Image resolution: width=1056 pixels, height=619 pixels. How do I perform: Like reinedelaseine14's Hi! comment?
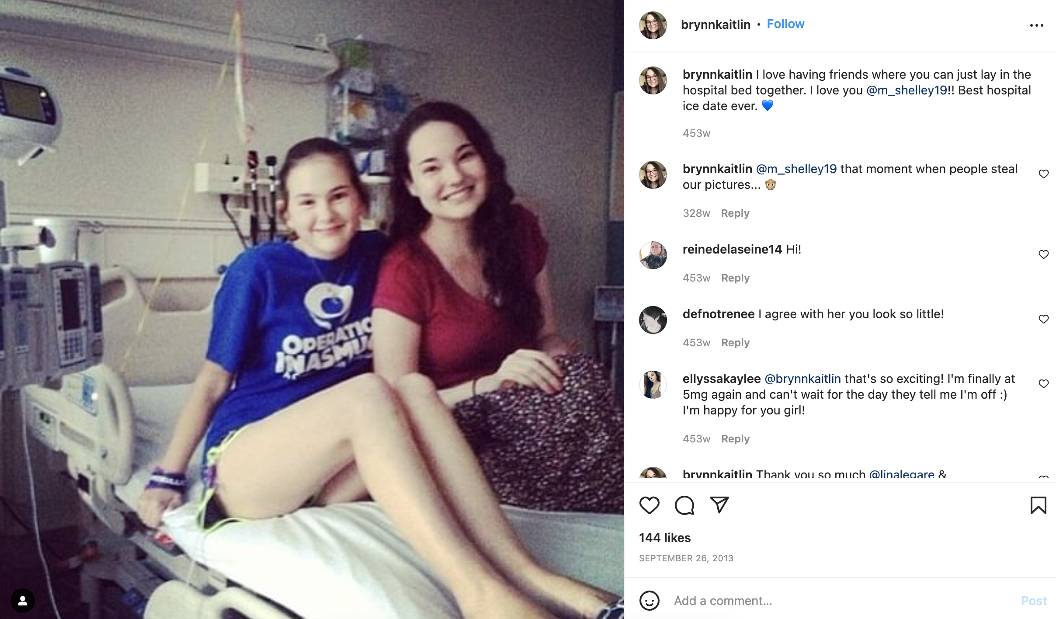click(x=1043, y=254)
